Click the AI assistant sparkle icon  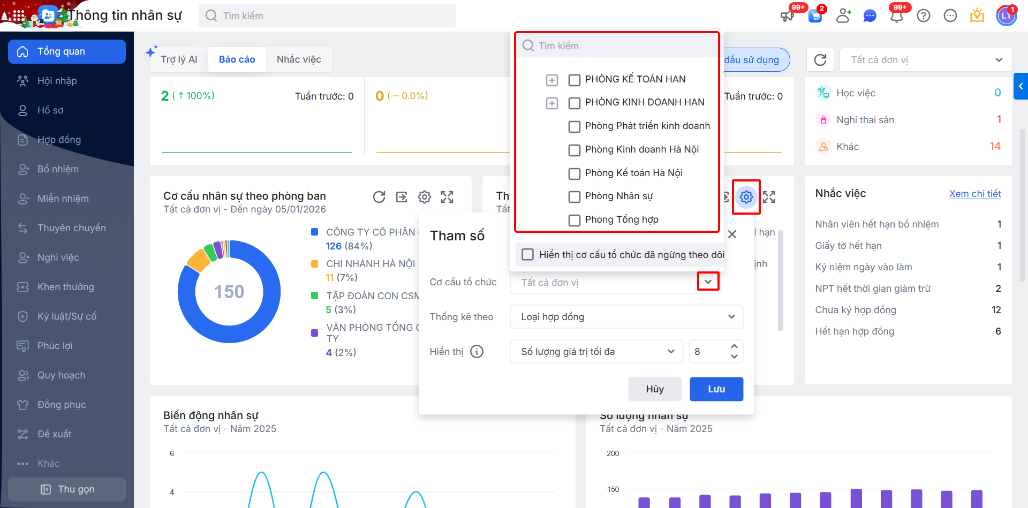152,51
